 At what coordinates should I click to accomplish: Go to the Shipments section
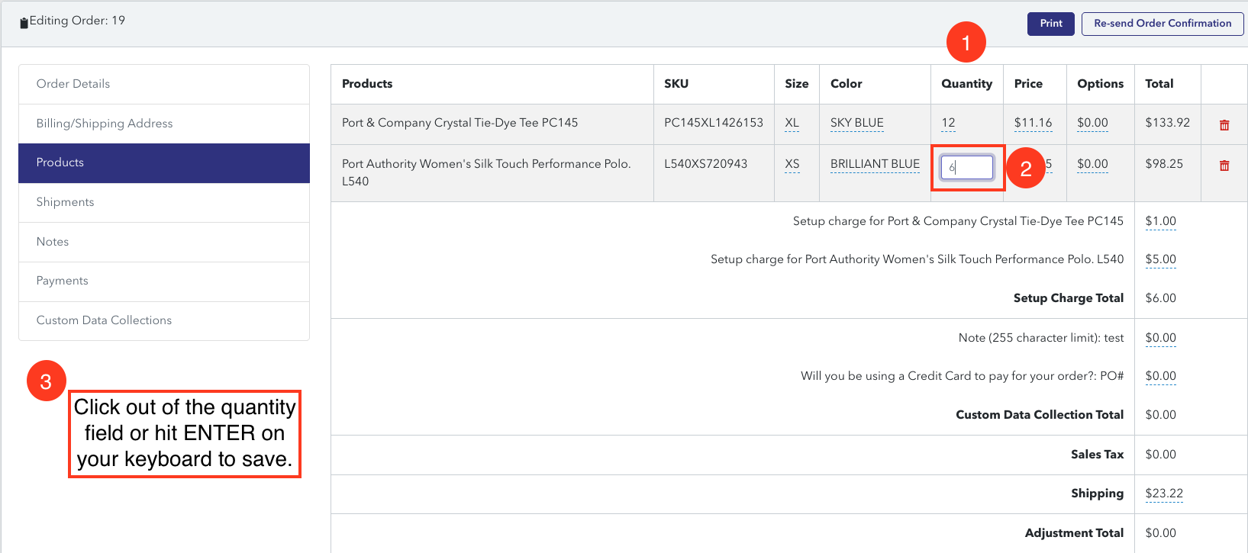click(164, 202)
